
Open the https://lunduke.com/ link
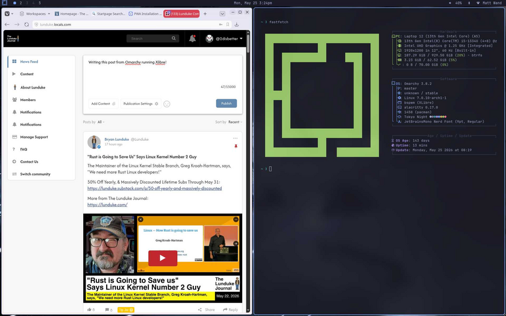click(x=107, y=205)
